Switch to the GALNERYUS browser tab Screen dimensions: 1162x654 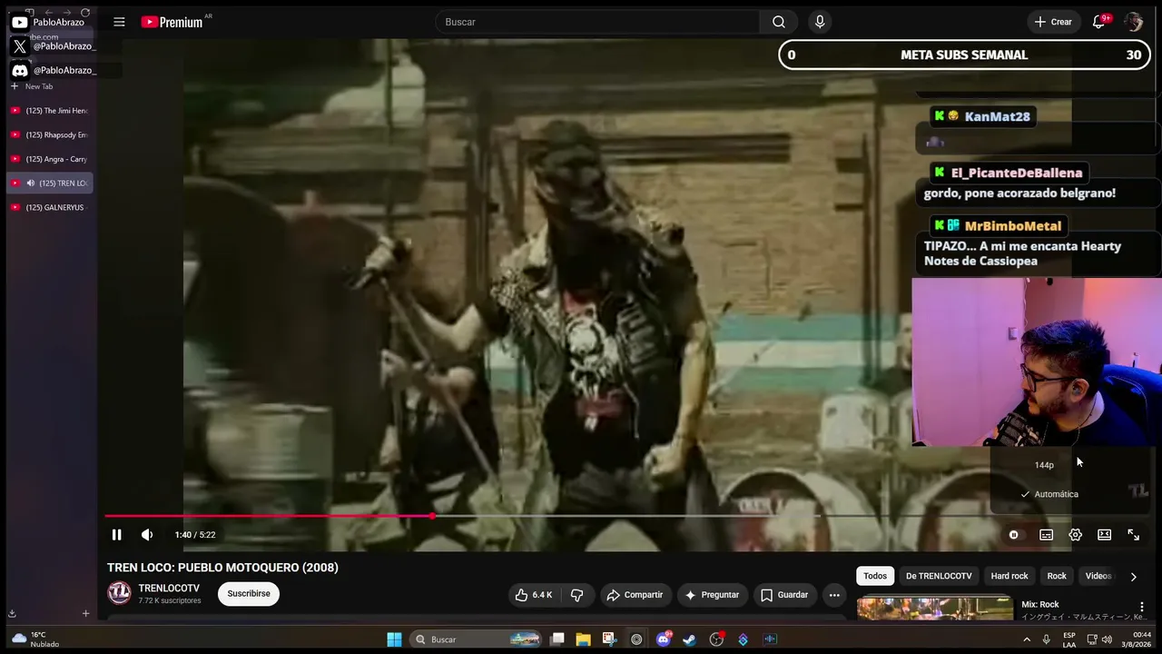[50, 207]
